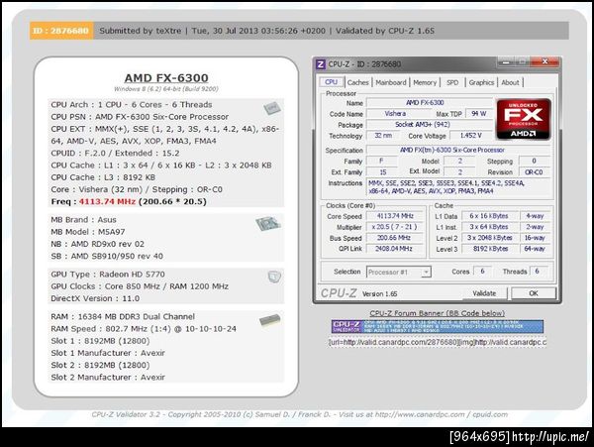Image resolution: width=594 pixels, height=447 pixels.
Task: Click the SB : AMD SB910/950 row
Action: (107, 257)
